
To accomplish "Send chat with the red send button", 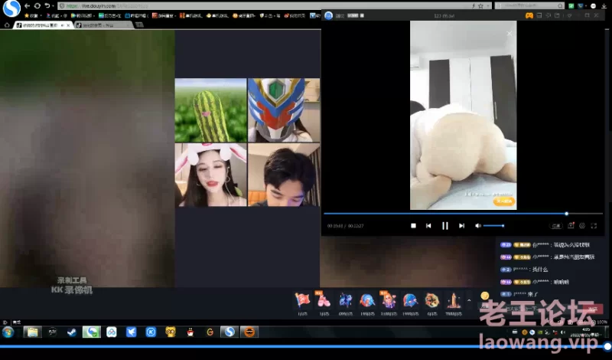I will 593,309.
